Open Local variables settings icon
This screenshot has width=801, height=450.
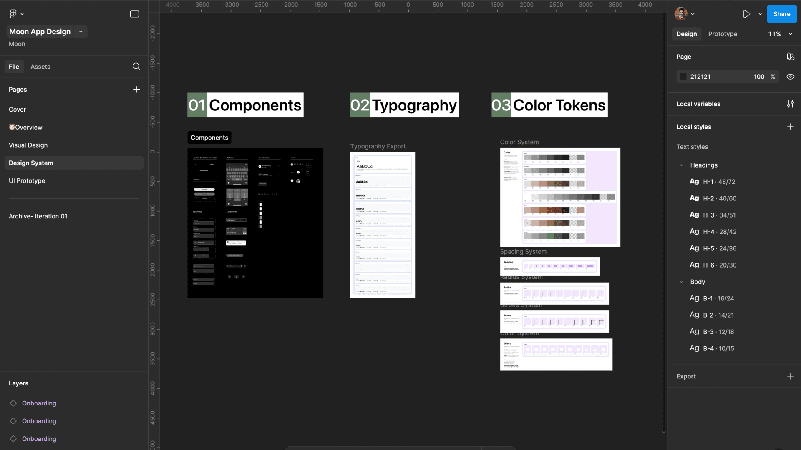point(790,104)
